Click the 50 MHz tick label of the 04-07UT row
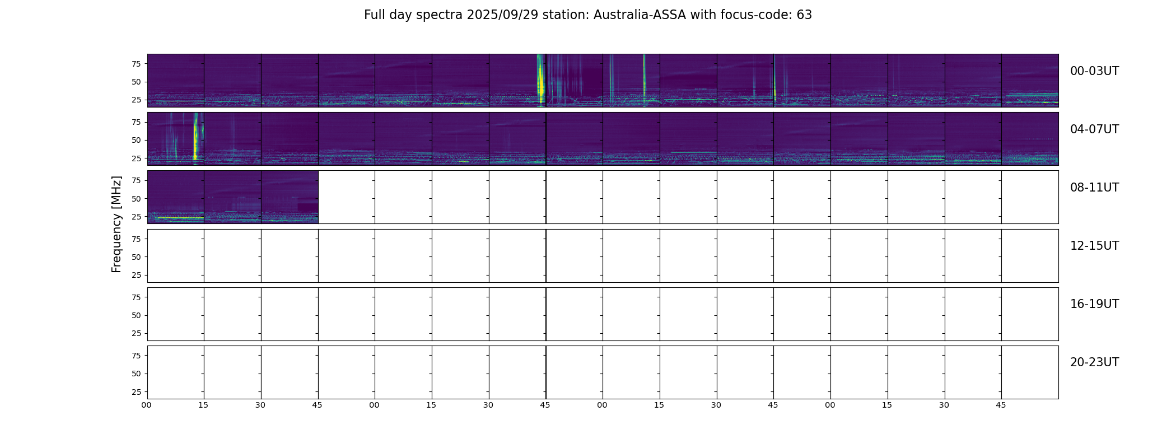Image resolution: width=1176 pixels, height=448 pixels. (136, 141)
